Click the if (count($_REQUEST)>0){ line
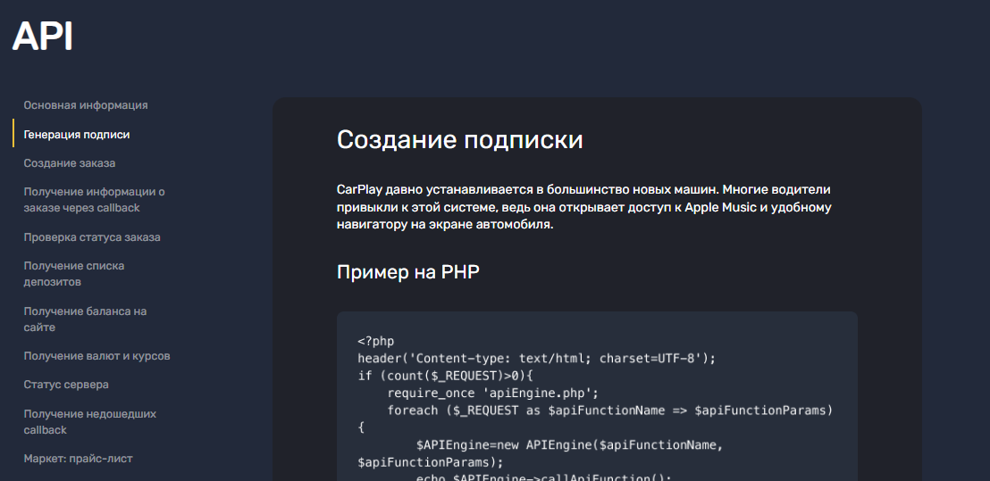Image resolution: width=990 pixels, height=481 pixels. 446,376
